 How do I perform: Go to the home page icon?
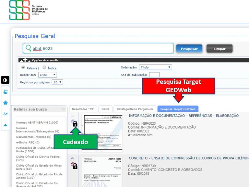[6, 103]
